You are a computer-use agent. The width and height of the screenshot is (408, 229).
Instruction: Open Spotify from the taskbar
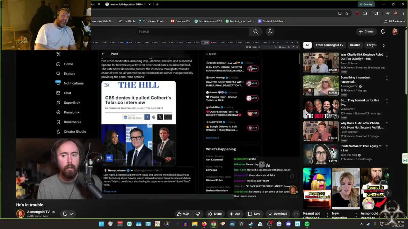(307, 224)
